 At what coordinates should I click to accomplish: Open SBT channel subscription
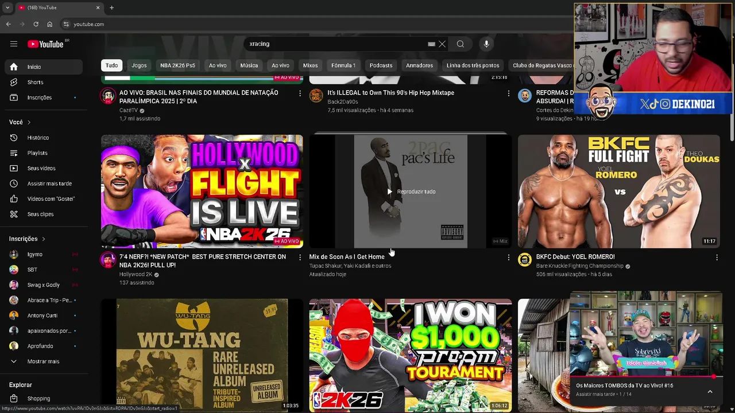point(44,270)
